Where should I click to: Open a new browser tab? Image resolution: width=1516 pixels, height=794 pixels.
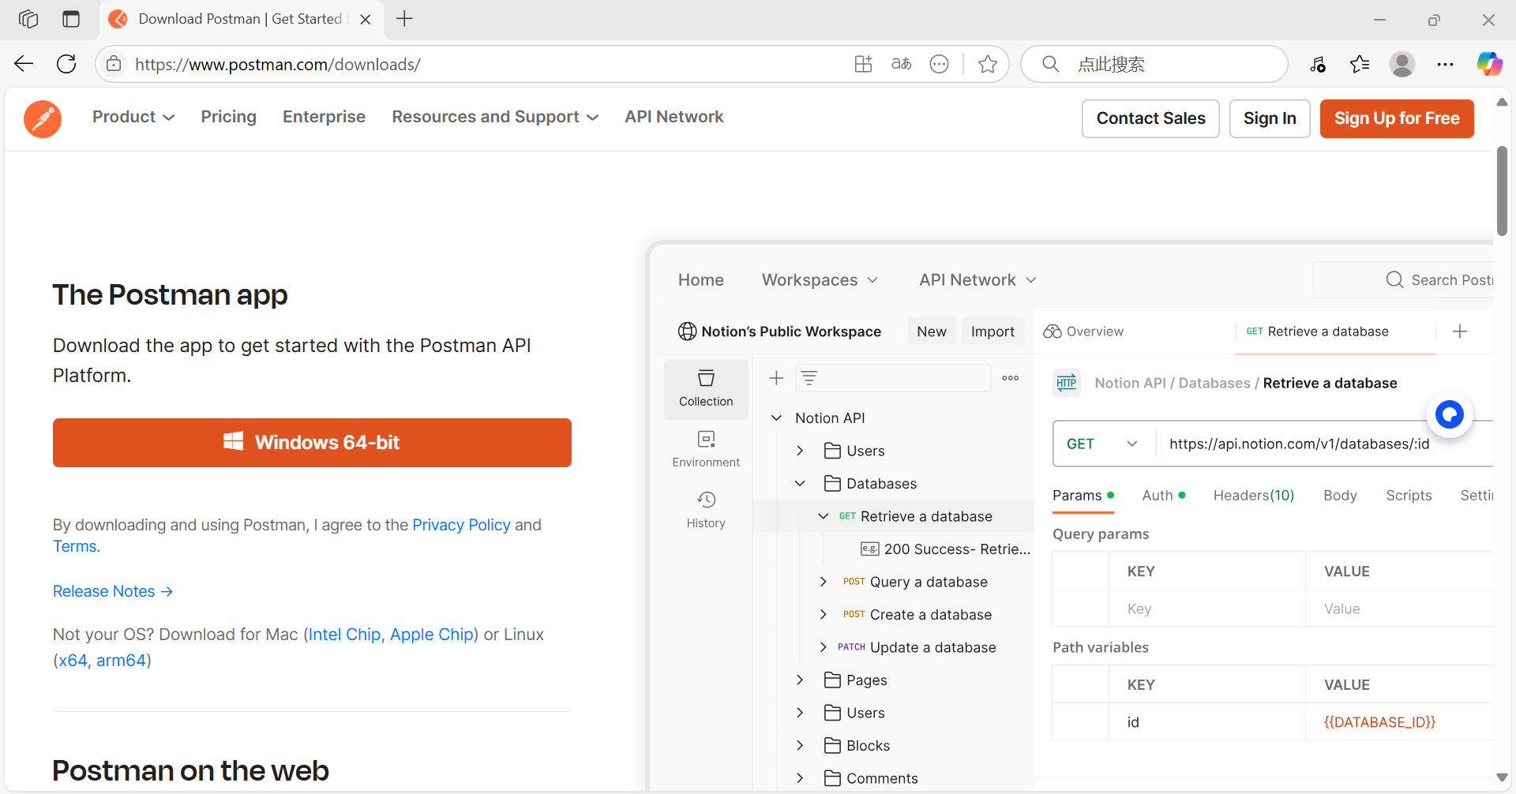click(404, 19)
